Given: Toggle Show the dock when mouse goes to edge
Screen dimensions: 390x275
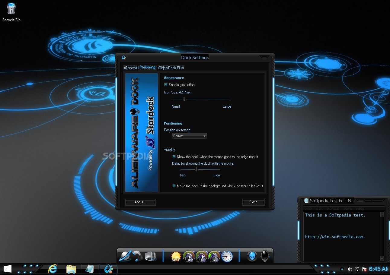Looking at the screenshot, I should point(174,157).
